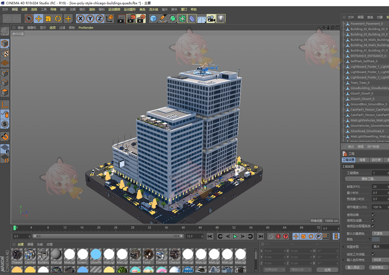Toggle the 使用生成器 checkbox
Screen dimensions: 389x275
373,220
